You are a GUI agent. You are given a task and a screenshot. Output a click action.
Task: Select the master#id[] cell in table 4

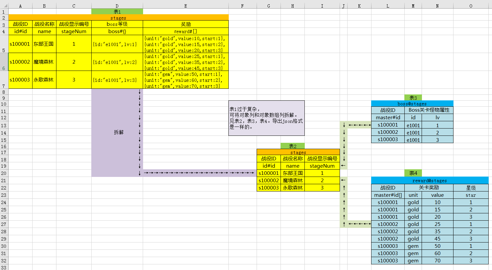[388, 195]
